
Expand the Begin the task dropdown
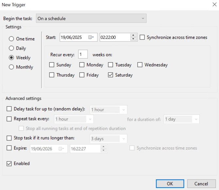[x=91, y=18]
